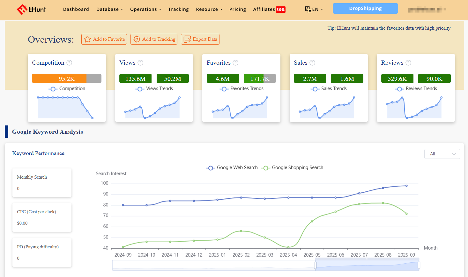Select the Tracking menu item
Screen dimensions: 468x277
[178, 9]
